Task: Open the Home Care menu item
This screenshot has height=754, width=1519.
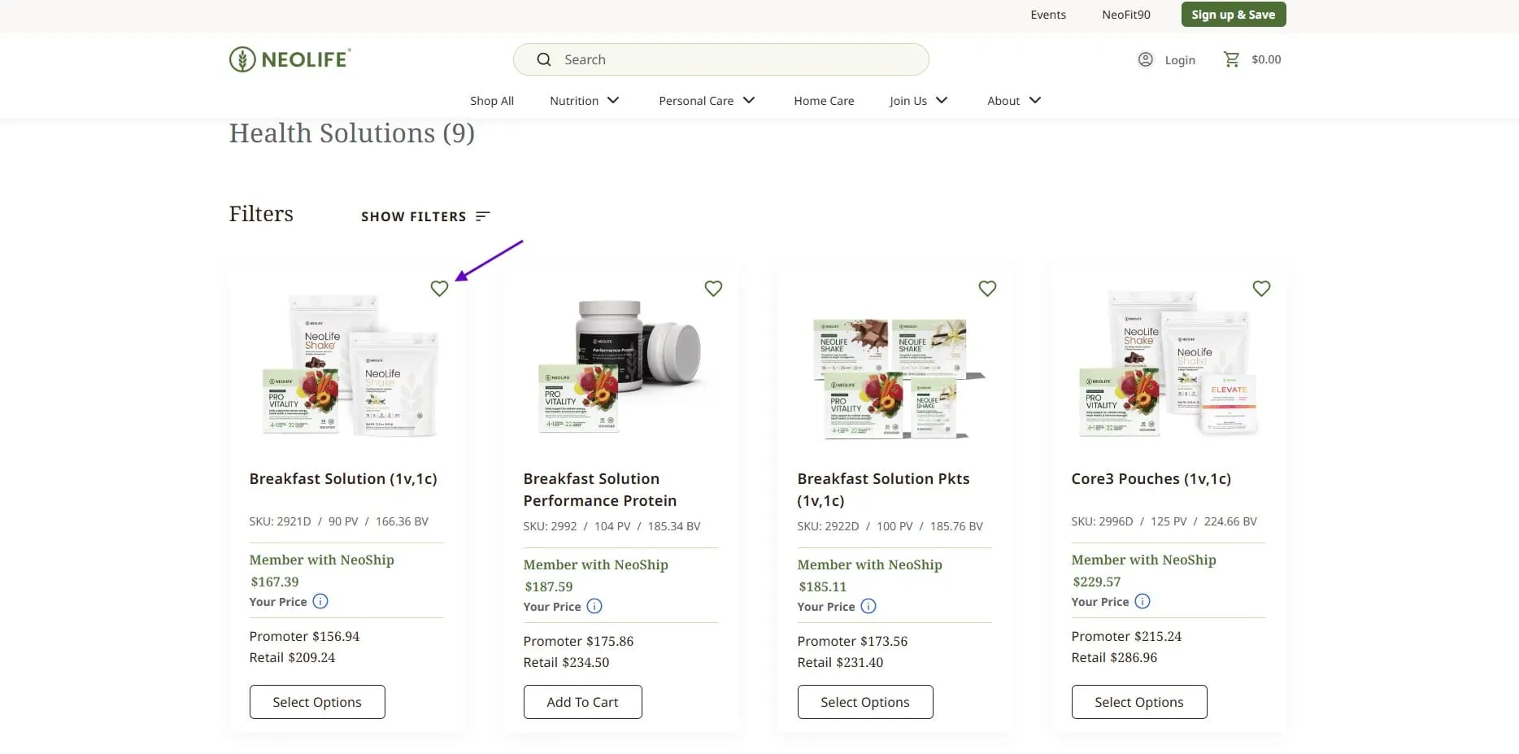Action: point(824,101)
